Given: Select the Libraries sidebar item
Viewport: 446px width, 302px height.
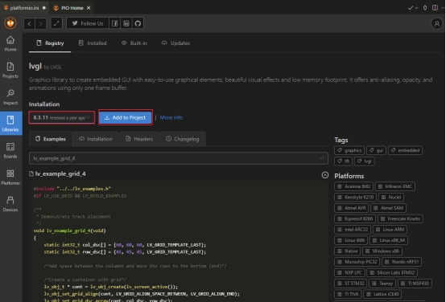Looking at the screenshot, I should pyautogui.click(x=10, y=123).
